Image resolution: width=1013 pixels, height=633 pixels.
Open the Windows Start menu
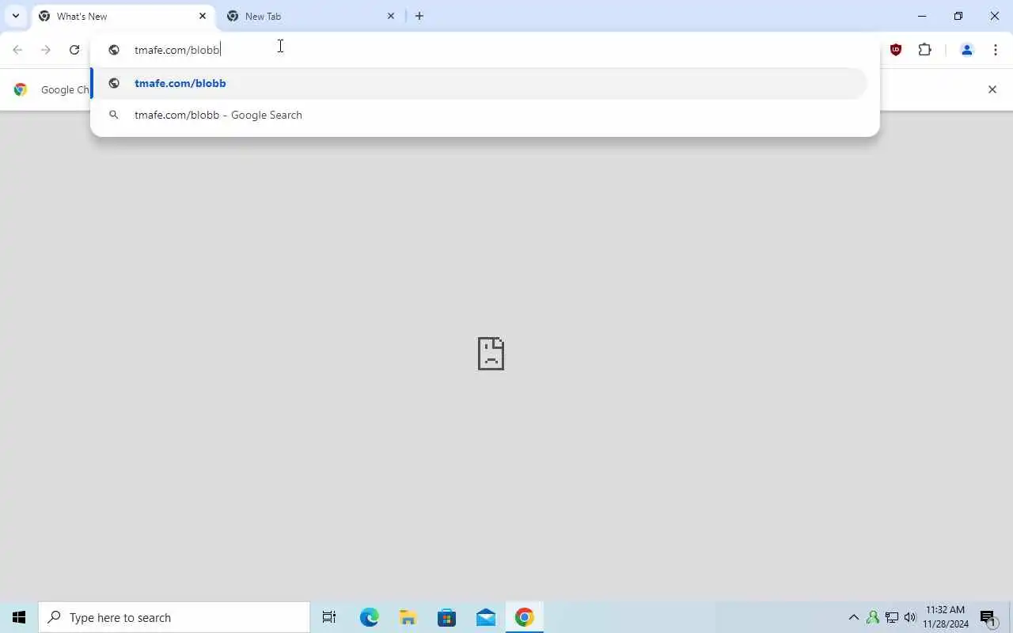[x=19, y=617]
